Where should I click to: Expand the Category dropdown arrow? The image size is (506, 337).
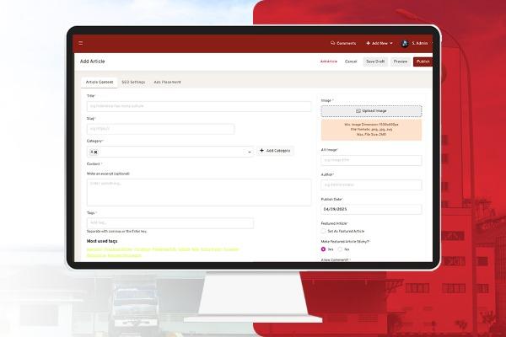249,152
